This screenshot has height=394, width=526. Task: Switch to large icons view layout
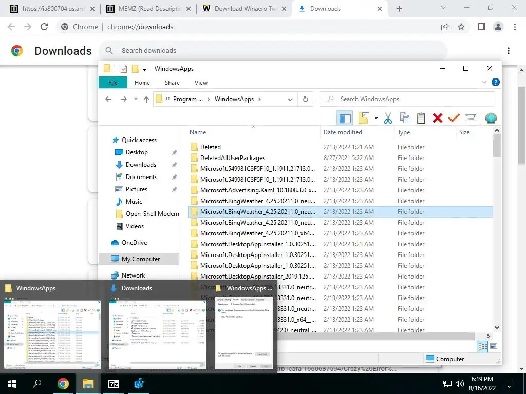tap(494, 346)
